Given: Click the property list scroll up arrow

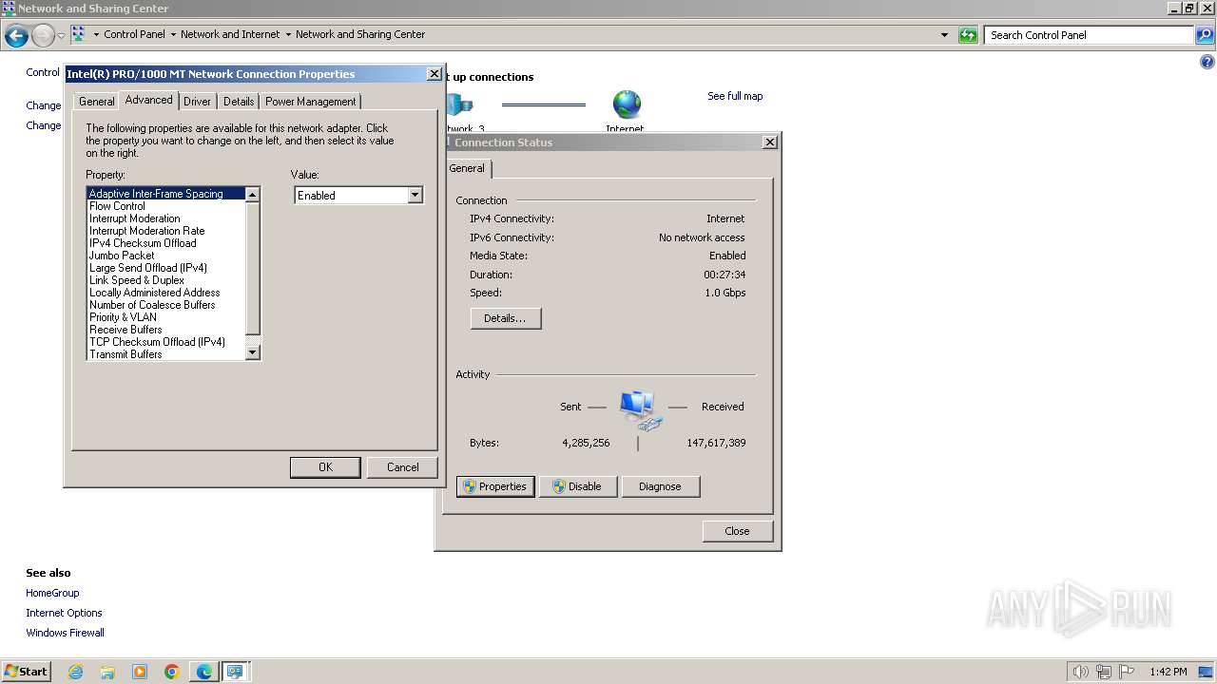Looking at the screenshot, I should point(253,194).
